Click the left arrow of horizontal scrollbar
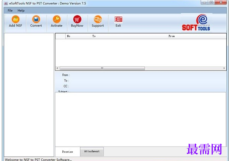Viewport: 229px width, 161px height. pyautogui.click(x=57, y=68)
